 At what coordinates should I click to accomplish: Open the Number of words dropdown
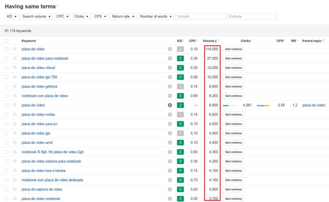(156, 16)
